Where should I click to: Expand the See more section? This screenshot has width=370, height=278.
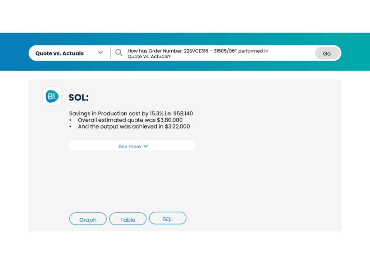pos(132,146)
